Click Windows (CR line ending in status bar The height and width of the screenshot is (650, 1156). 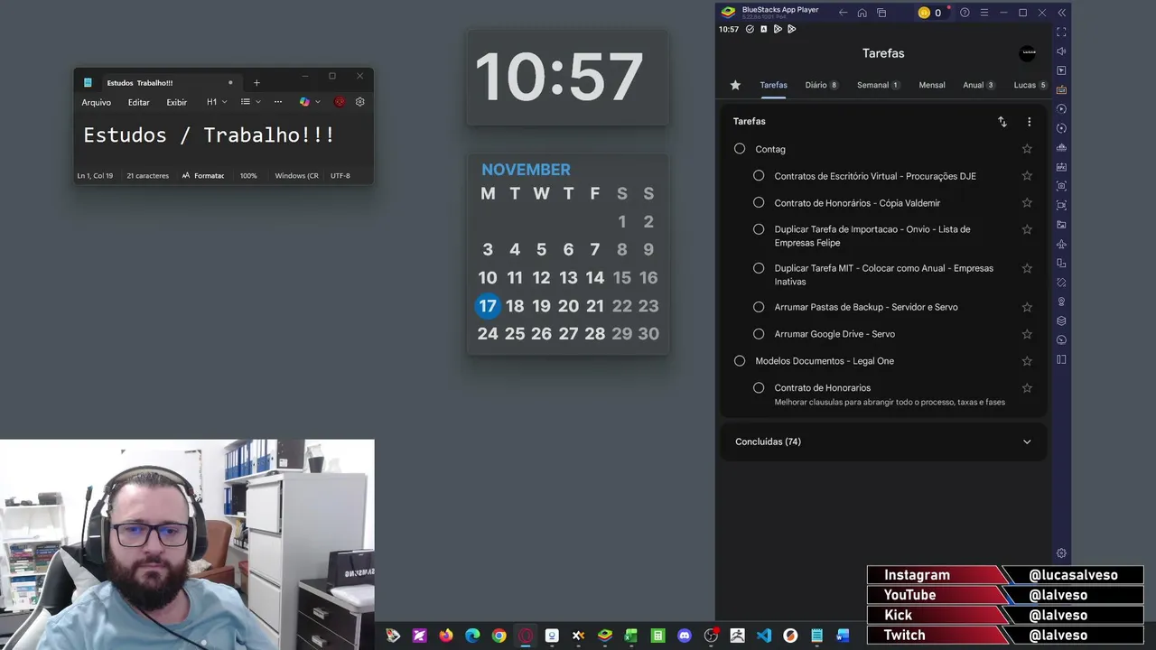coord(297,176)
